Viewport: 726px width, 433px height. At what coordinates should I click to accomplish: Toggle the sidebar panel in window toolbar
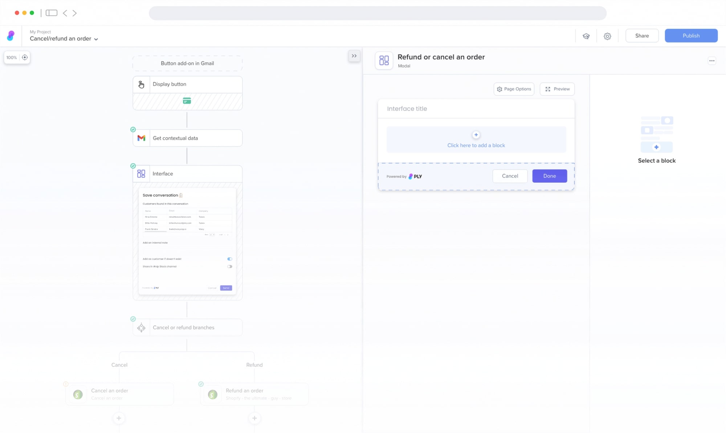[x=51, y=13]
